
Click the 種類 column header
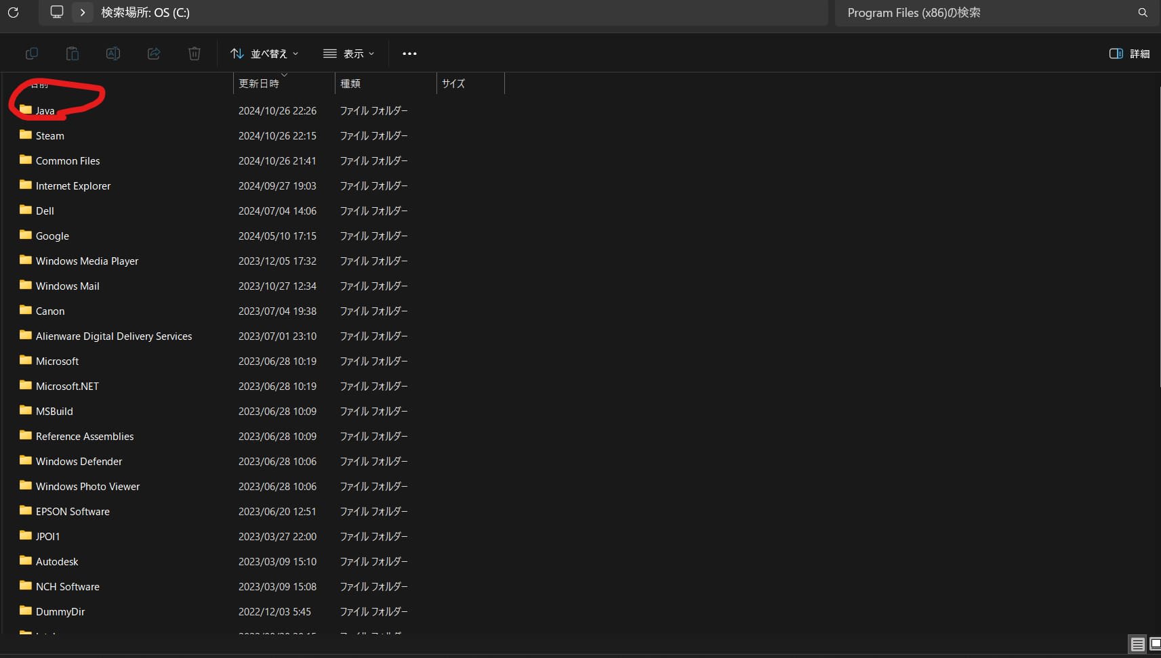tap(350, 83)
